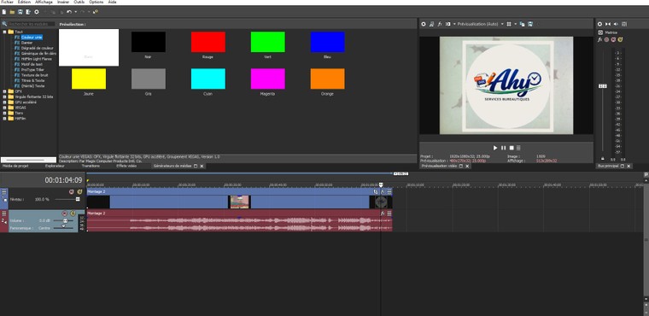Expand the OFX folder
Viewport: 649px width, 316px height.
click(4, 91)
